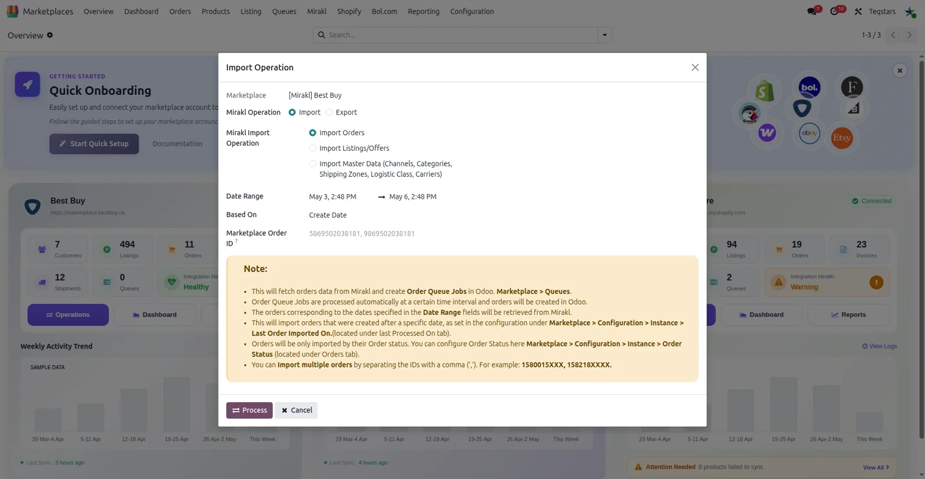
Task: Select the Import radio button
Action: (292, 112)
